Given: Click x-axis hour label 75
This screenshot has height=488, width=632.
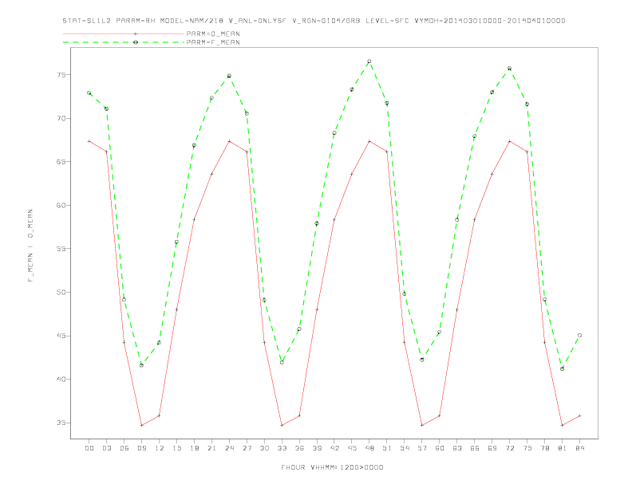Looking at the screenshot, I should [x=527, y=448].
